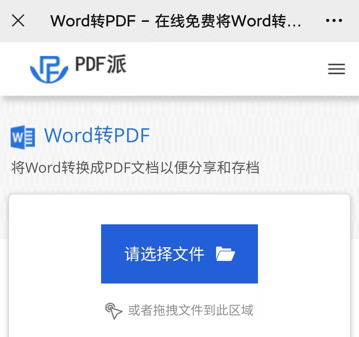Open the three-dot more options menu
The image size is (359, 337).
tap(334, 21)
